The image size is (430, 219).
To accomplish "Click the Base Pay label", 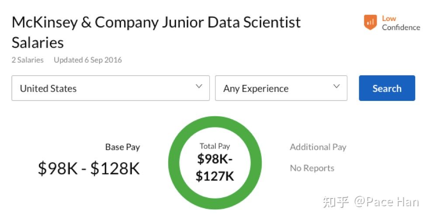I will [123, 147].
